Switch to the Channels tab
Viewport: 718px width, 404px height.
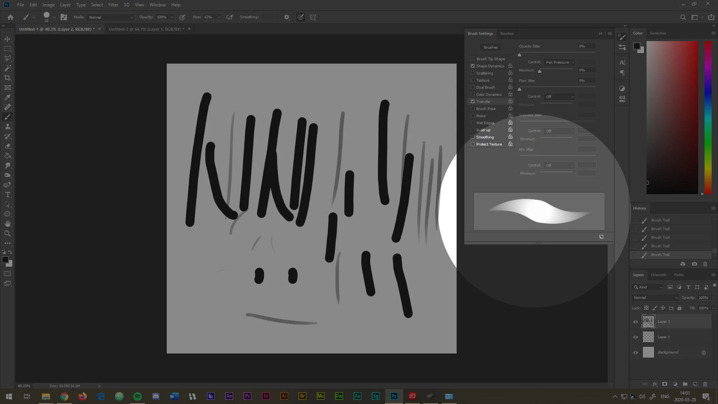(x=659, y=275)
